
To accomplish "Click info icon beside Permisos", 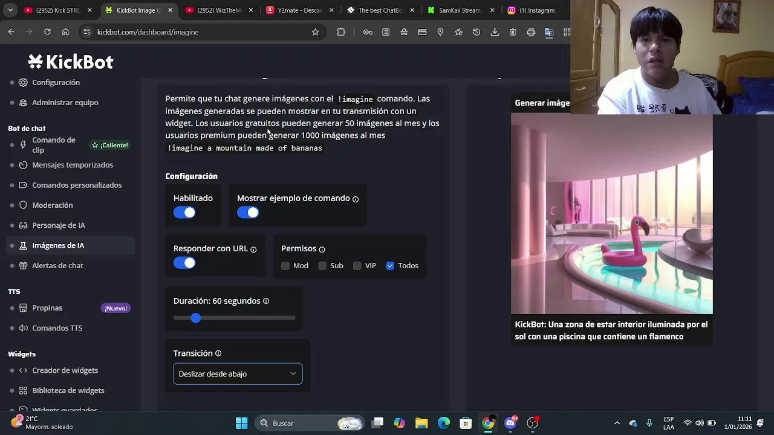I will click(322, 249).
